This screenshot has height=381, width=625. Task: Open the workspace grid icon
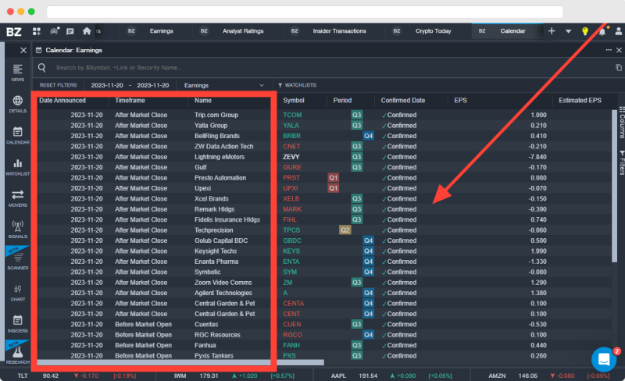(x=37, y=31)
